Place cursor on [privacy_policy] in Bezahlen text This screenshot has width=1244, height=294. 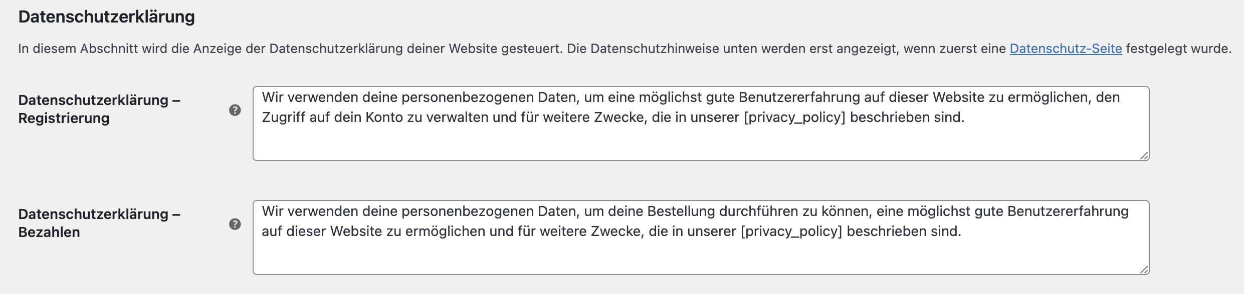pyautogui.click(x=791, y=231)
